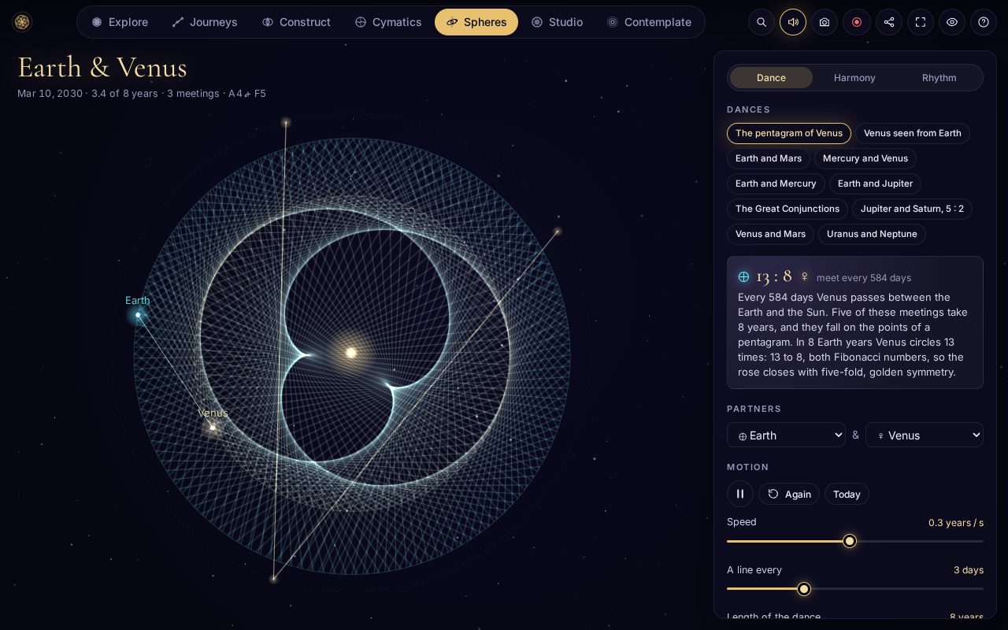Pick the Earth and Mercury dance
Image resolution: width=1008 pixels, height=630 pixels.
776,183
